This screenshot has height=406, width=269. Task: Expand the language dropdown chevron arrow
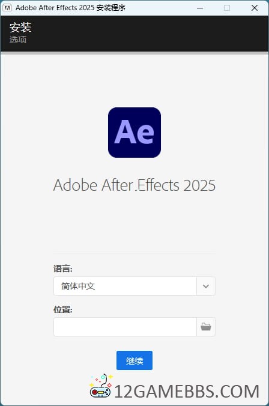click(x=206, y=286)
